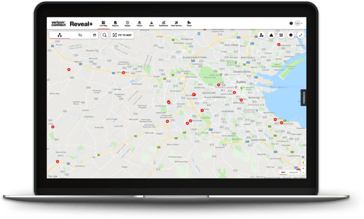Open the vertical Feedback tab button
Screen dimensions: 364x219
coord(304,98)
